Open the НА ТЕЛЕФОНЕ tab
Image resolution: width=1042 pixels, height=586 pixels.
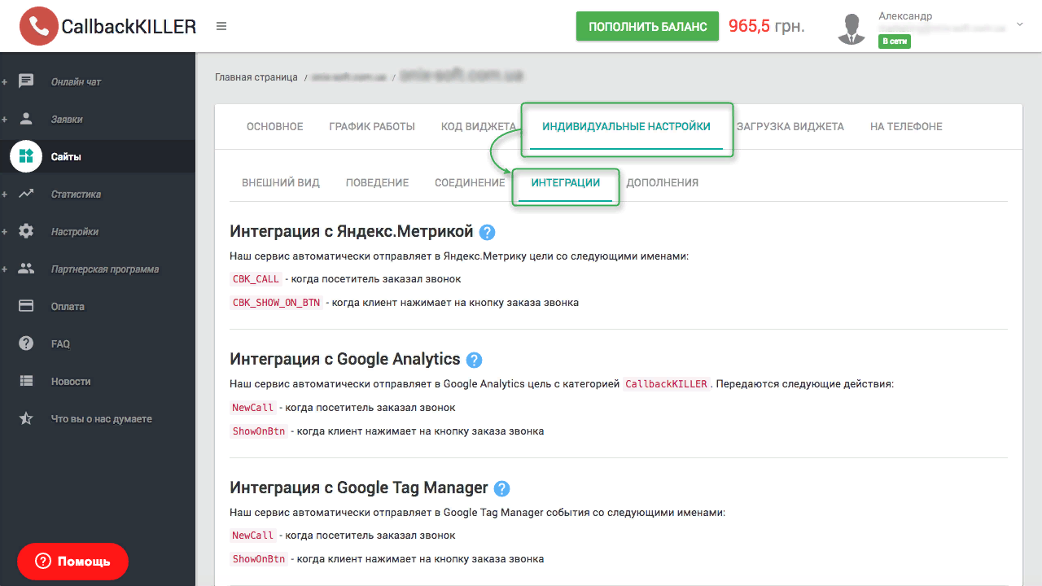906,127
